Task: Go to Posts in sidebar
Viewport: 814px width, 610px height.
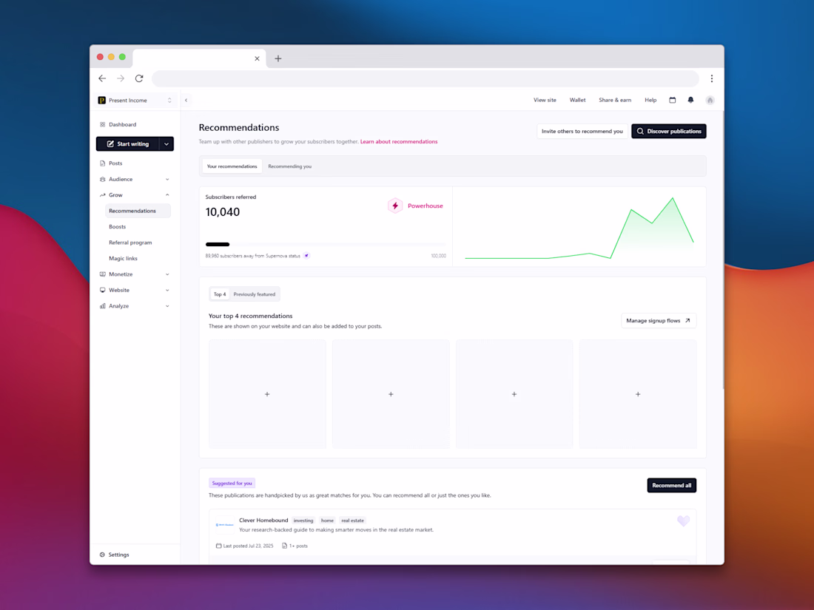Action: tap(115, 163)
